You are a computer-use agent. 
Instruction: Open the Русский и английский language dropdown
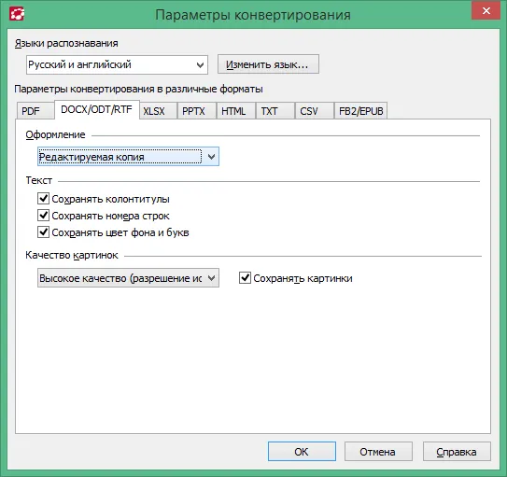[x=117, y=64]
